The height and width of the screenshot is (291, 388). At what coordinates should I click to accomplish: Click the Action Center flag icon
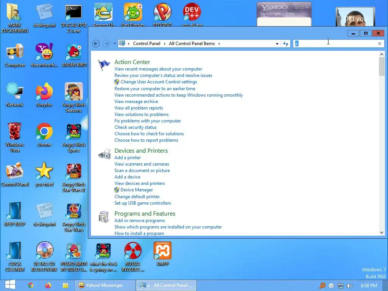tap(104, 65)
